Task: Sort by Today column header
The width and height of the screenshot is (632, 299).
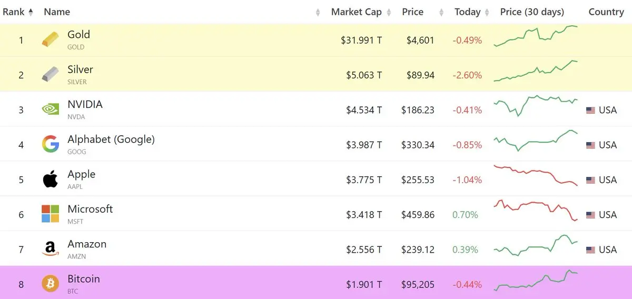Action: click(468, 12)
